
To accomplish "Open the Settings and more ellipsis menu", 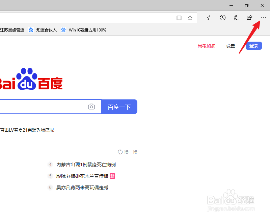I will pyautogui.click(x=263, y=18).
